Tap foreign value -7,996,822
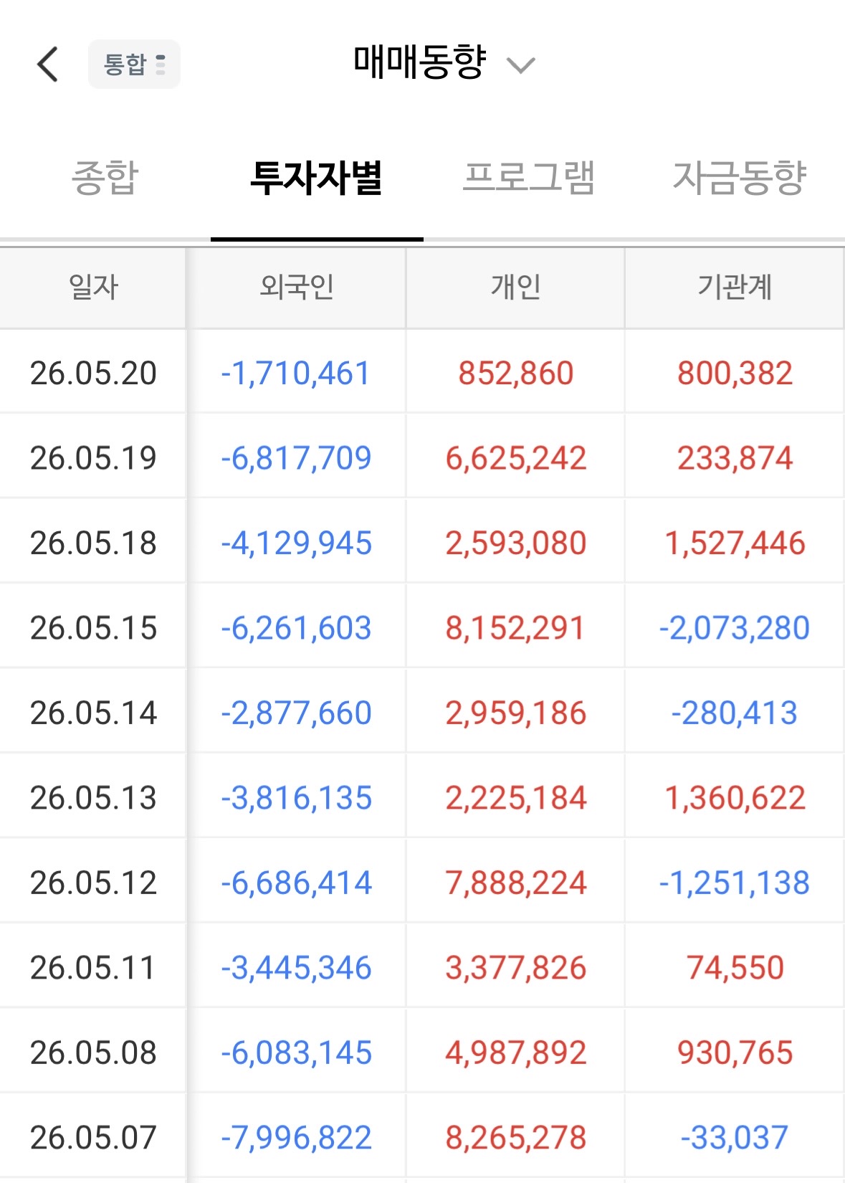Screen dimensions: 845x1183 (296, 1138)
